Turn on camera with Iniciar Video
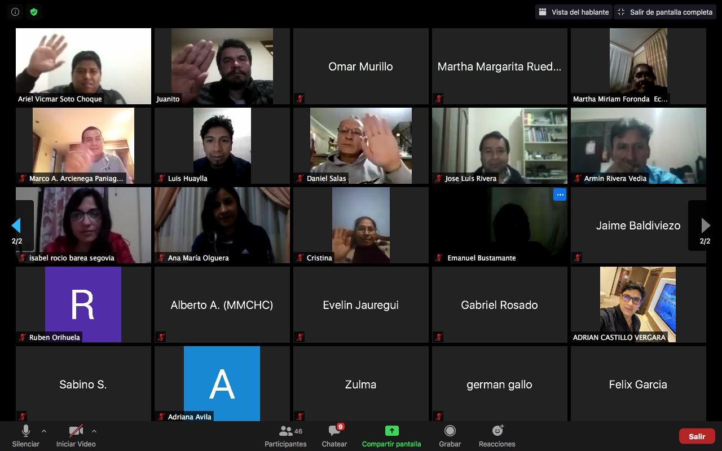722x451 pixels. pos(76,431)
